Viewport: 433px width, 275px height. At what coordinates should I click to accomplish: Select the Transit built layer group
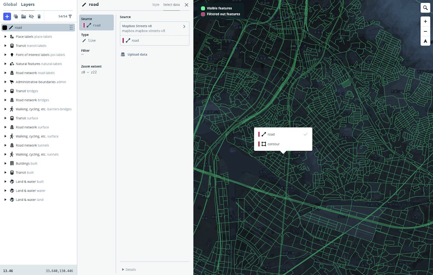(x=38, y=173)
